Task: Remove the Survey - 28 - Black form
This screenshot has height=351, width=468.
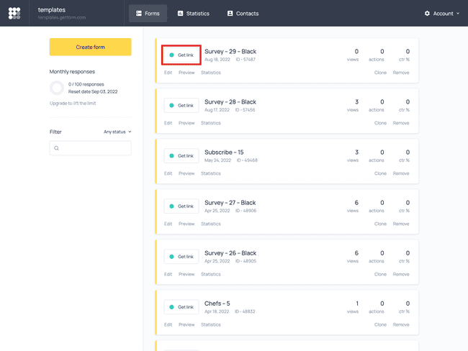Action: tap(401, 123)
